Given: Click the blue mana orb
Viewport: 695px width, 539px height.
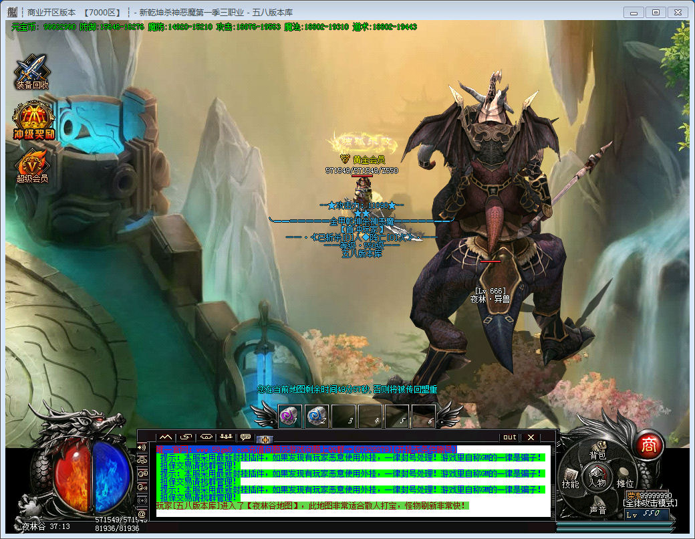Looking at the screenshot, I should click(111, 477).
